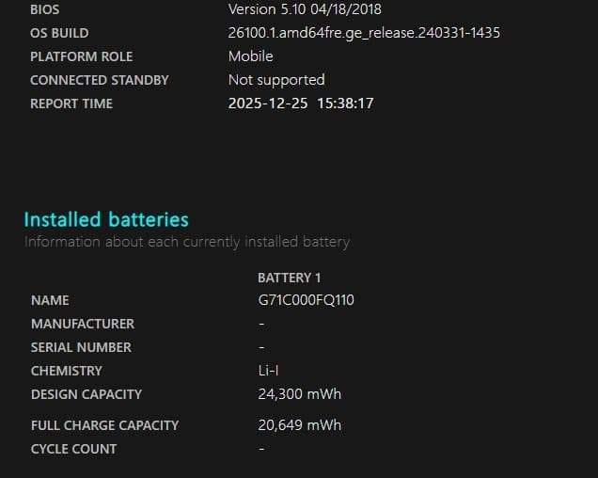Viewport: 598px width, 478px height.
Task: Click the Mobile platform role value
Action: pos(251,56)
